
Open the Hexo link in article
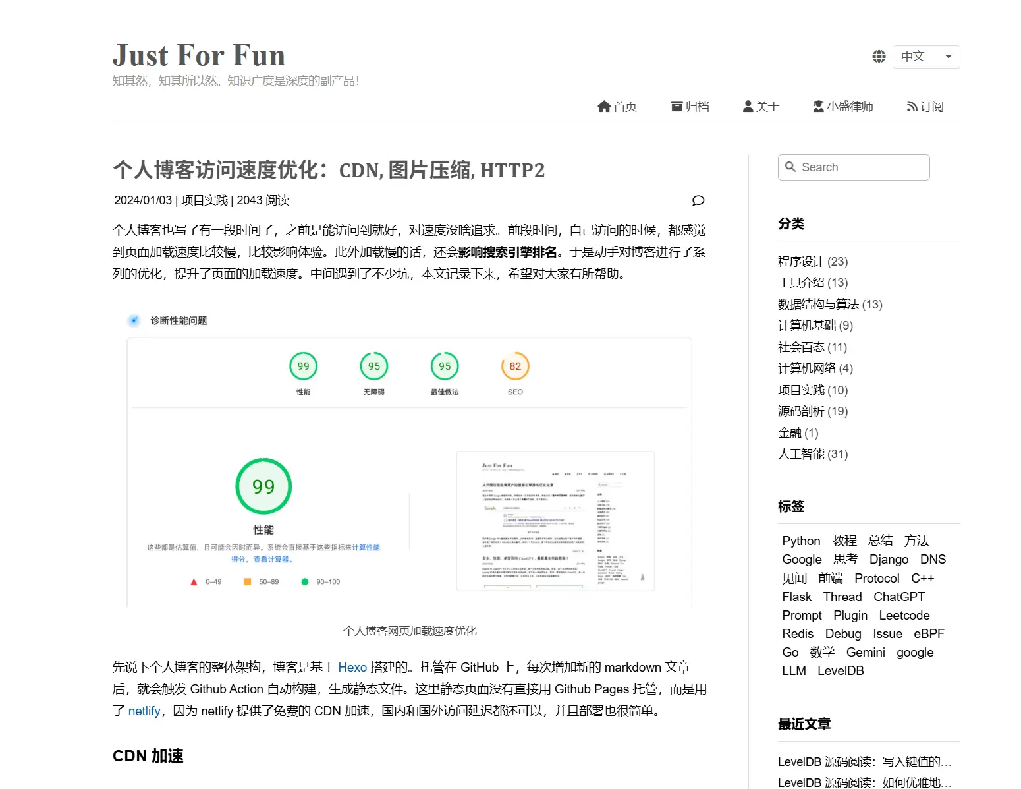[352, 668]
